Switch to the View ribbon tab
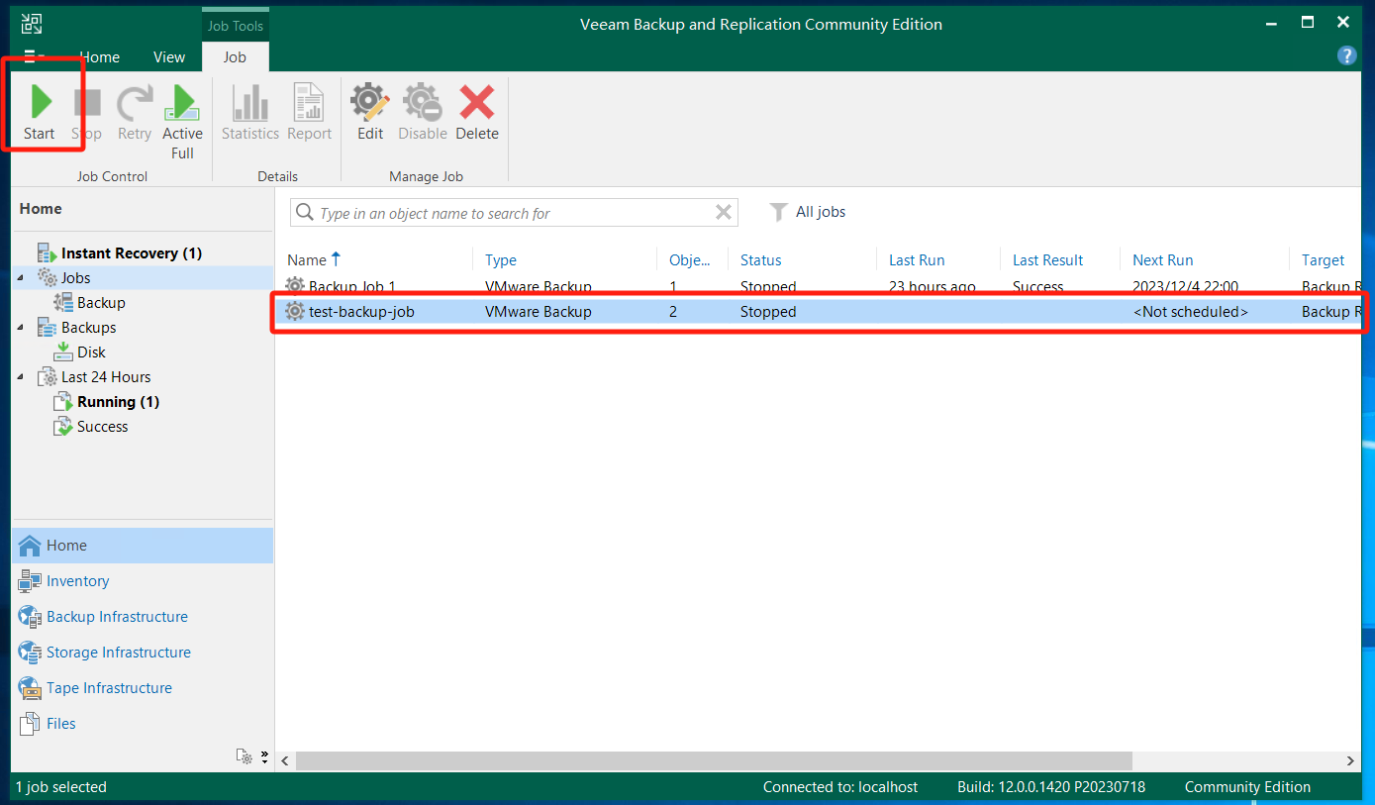1375x805 pixels. [169, 56]
